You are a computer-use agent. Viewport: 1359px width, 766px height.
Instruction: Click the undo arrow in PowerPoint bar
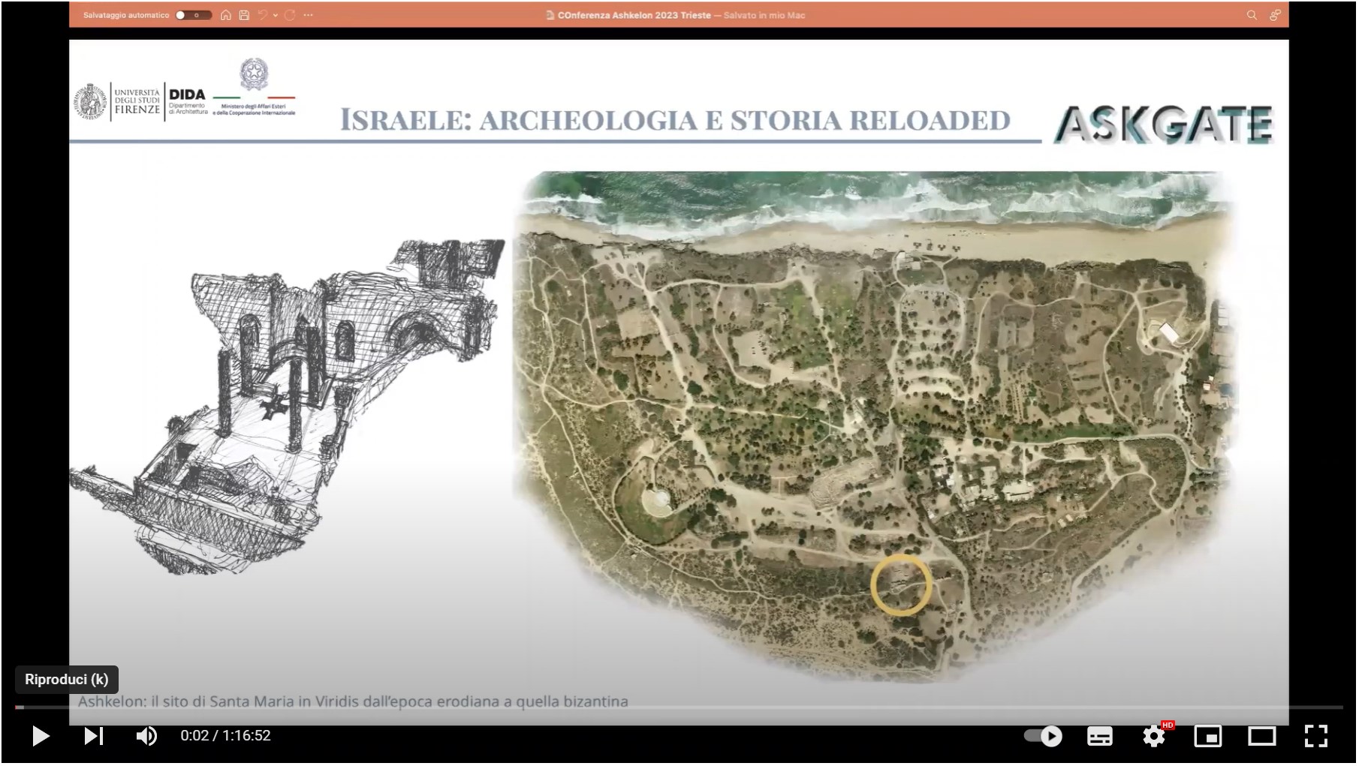(x=263, y=15)
